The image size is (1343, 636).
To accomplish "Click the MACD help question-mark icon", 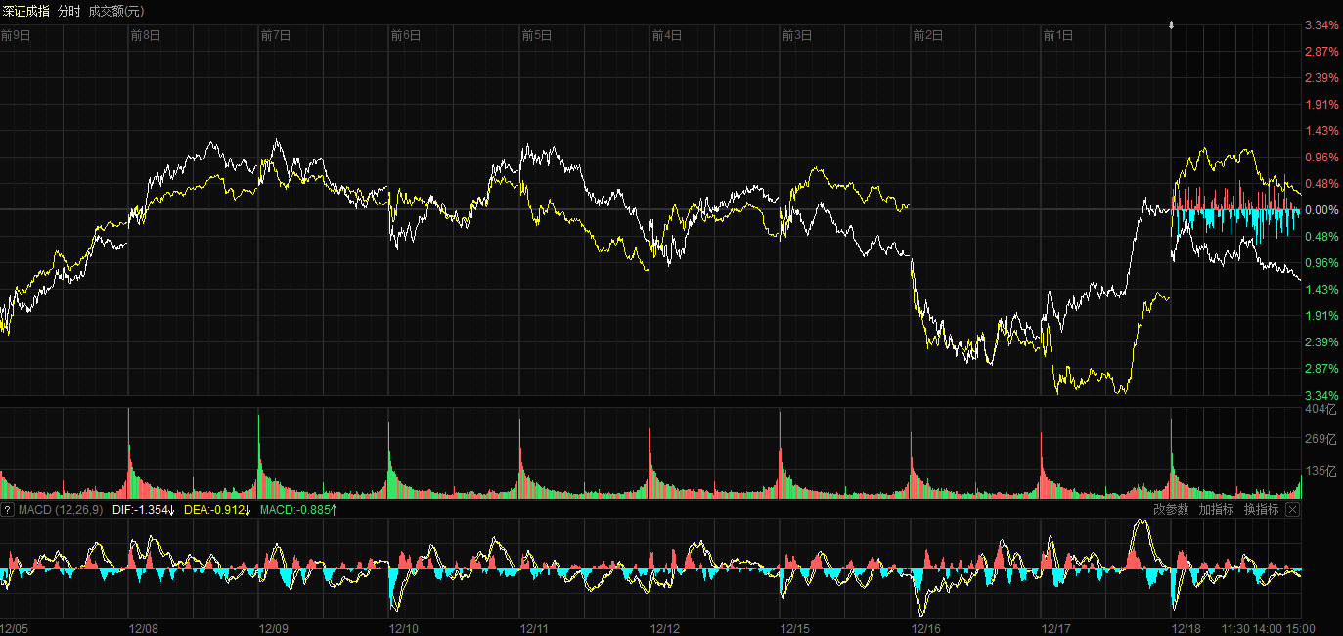I will 7,510.
